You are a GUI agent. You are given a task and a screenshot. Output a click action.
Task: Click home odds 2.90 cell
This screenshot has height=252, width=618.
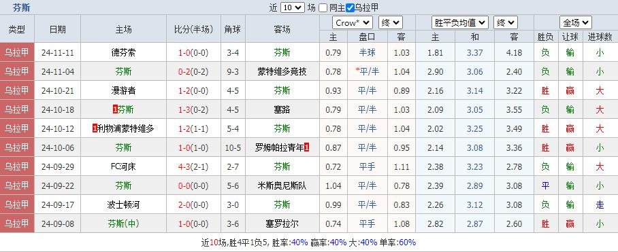[435, 71]
